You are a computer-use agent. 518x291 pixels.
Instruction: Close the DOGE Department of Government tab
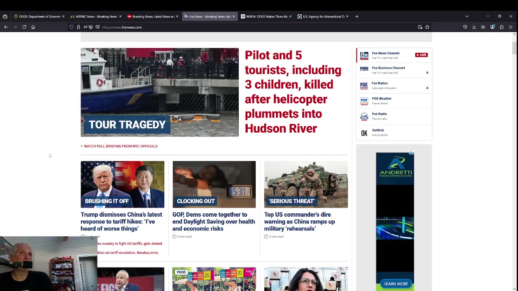[64, 17]
